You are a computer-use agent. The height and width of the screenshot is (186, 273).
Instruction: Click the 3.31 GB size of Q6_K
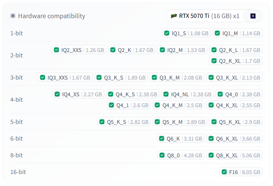[193, 139]
